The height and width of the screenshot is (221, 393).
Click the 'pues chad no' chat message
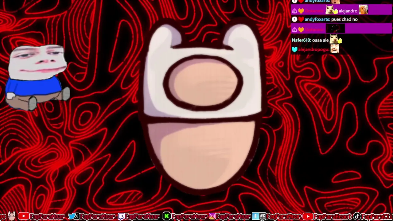click(x=344, y=19)
